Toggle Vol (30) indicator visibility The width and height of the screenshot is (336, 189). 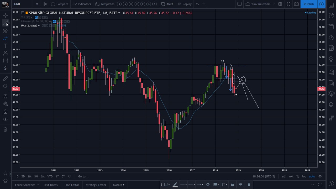tap(36, 17)
